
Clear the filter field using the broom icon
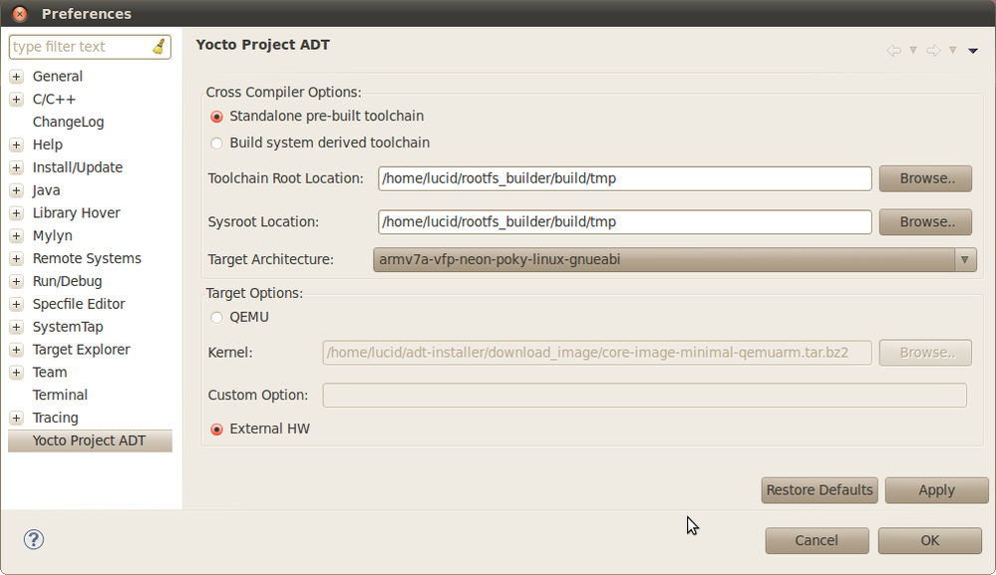coord(161,46)
